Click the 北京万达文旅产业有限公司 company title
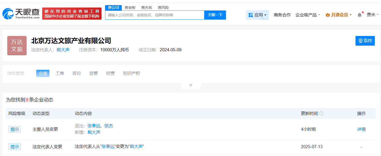381x156 pixels. tap(71, 41)
